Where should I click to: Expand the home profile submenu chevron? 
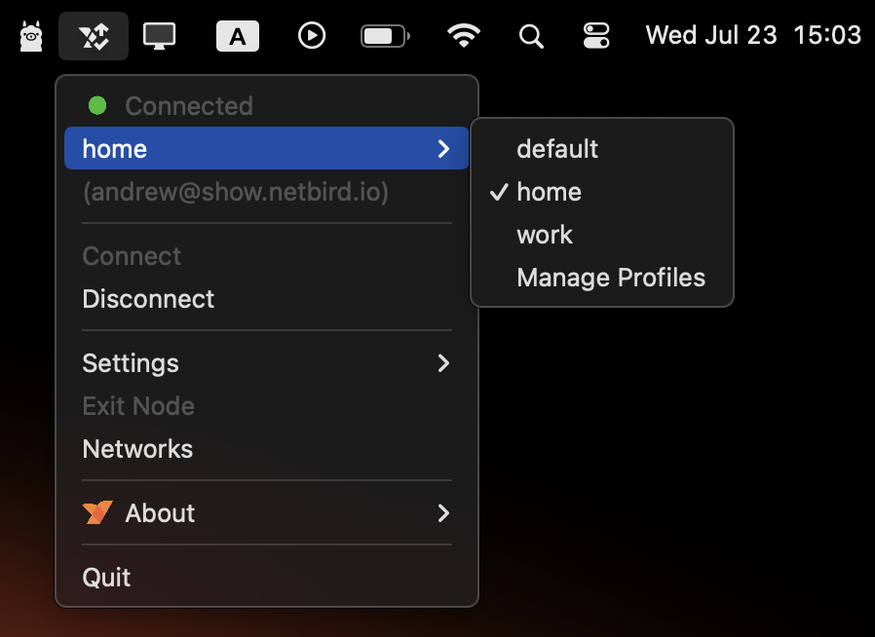click(x=444, y=149)
